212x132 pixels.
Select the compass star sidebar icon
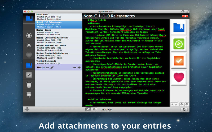click(29, 45)
